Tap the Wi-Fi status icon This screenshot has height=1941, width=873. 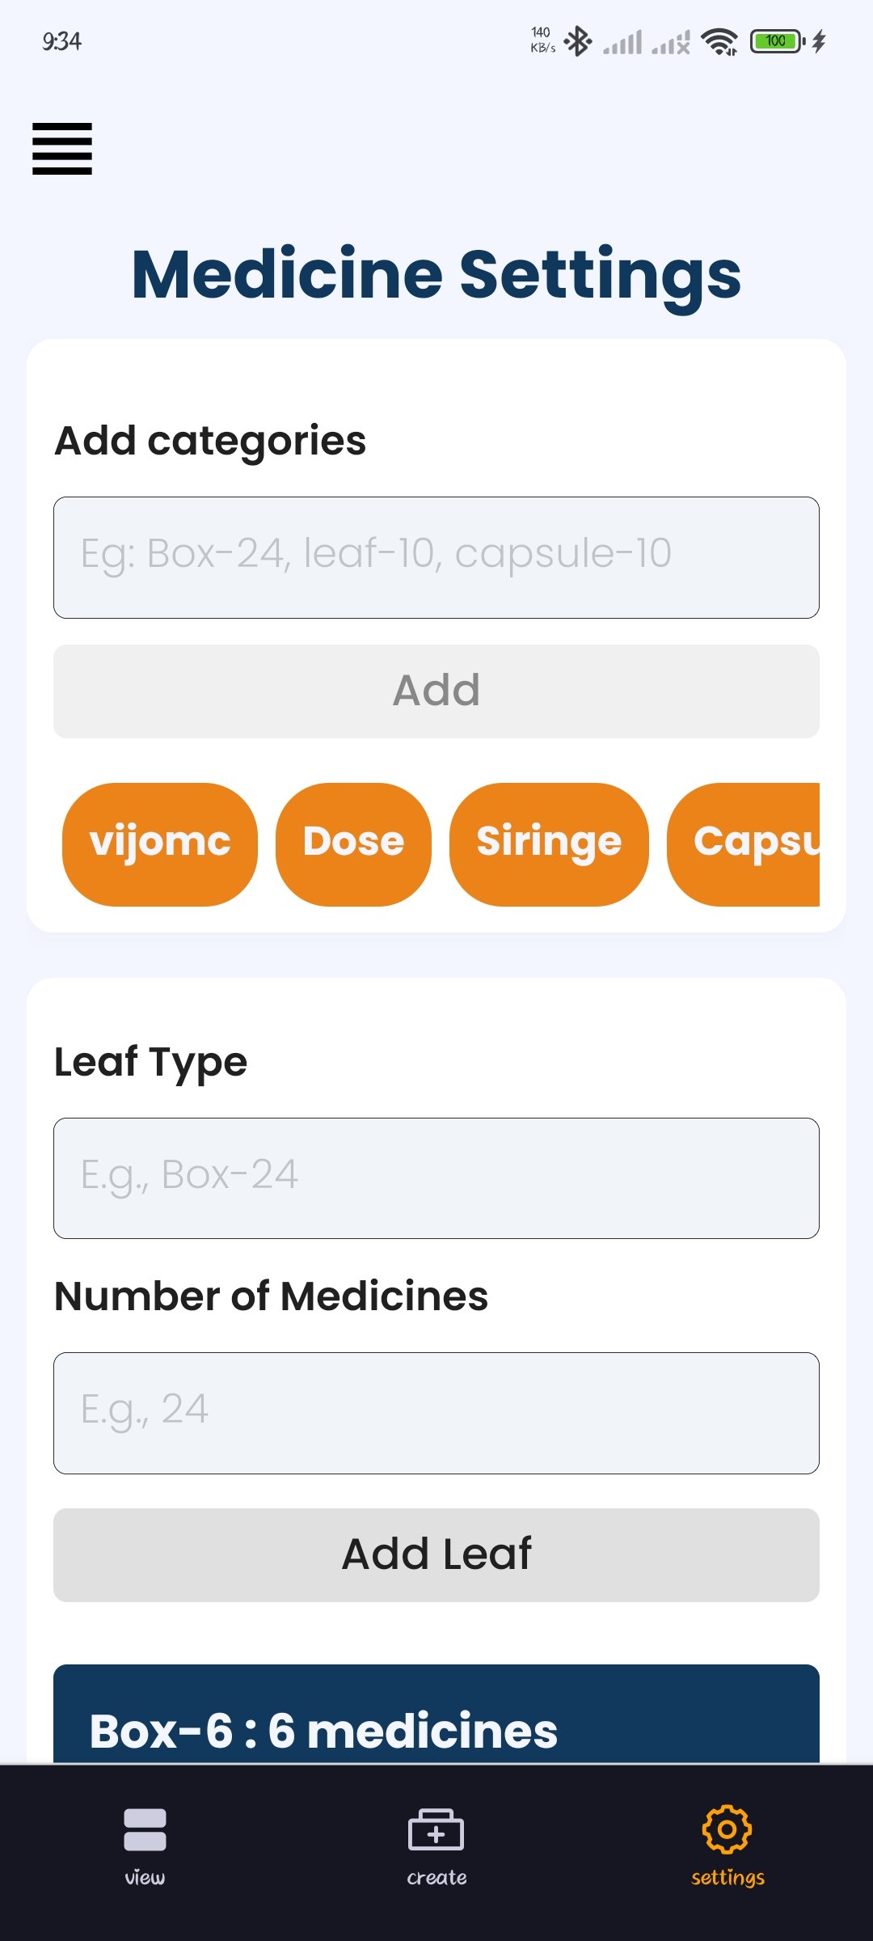click(719, 41)
